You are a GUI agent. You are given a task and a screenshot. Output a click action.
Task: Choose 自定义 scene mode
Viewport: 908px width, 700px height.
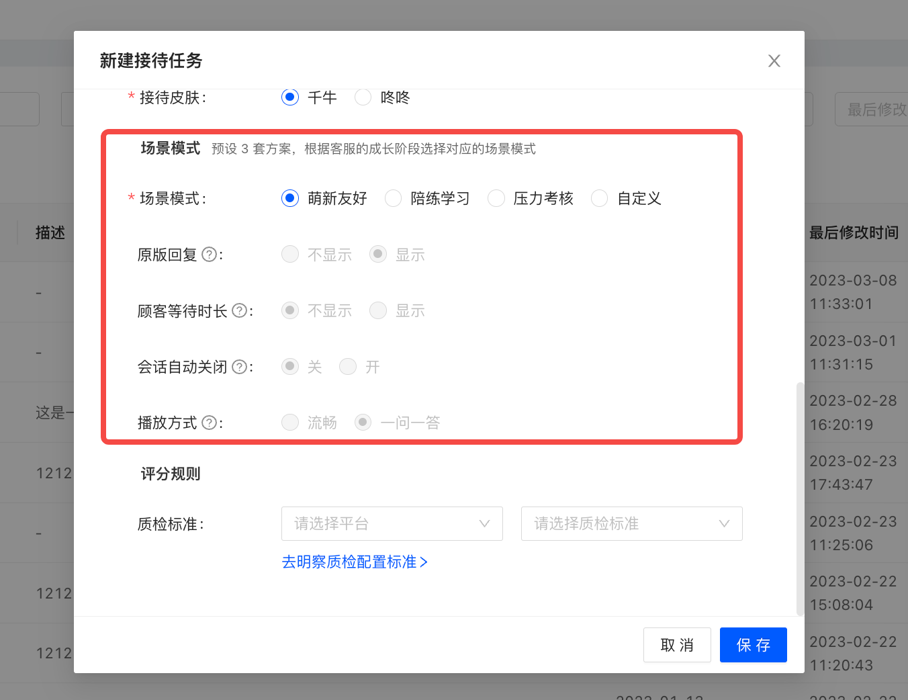tap(600, 198)
